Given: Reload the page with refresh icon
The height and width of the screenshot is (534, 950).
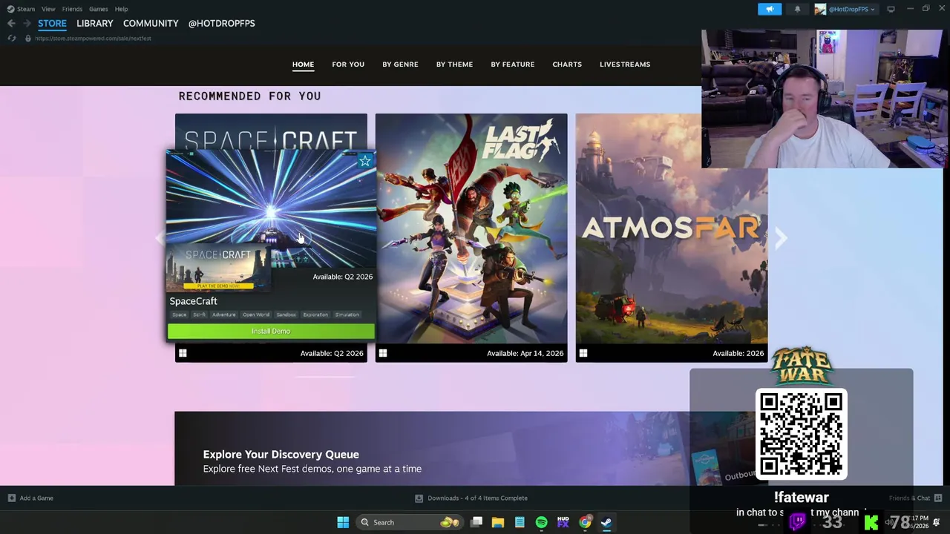Looking at the screenshot, I should pos(11,39).
